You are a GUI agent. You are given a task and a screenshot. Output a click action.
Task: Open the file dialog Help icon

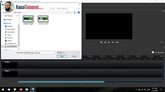79,13
